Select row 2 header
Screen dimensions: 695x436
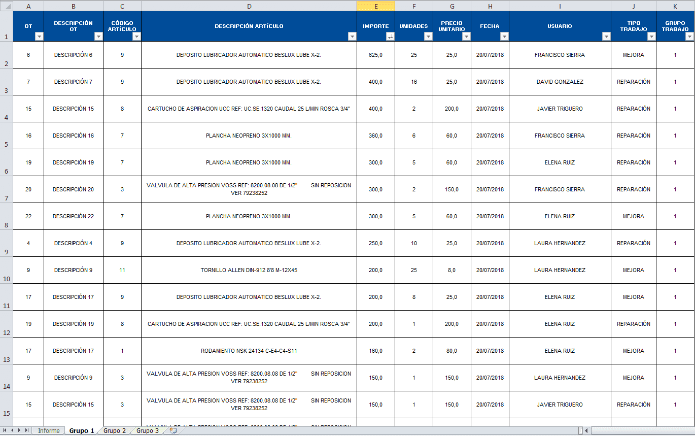(6, 55)
